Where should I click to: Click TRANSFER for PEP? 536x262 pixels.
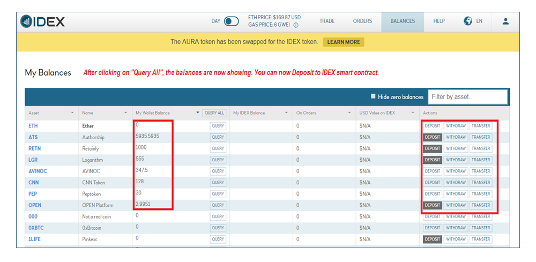tap(481, 193)
